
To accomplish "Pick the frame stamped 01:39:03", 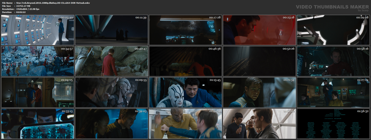I will click(112, 124).
